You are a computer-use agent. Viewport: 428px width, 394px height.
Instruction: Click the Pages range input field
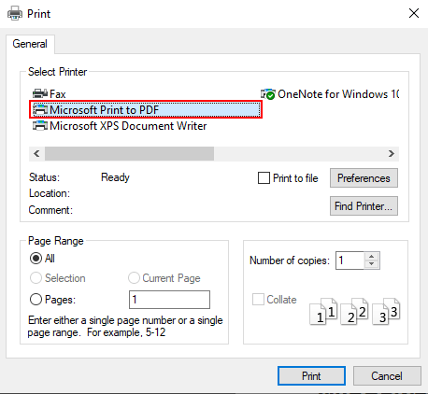click(x=169, y=300)
